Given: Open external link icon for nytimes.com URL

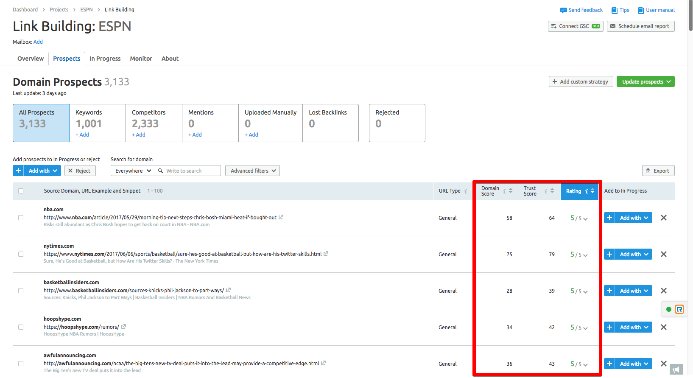Looking at the screenshot, I should [326, 254].
